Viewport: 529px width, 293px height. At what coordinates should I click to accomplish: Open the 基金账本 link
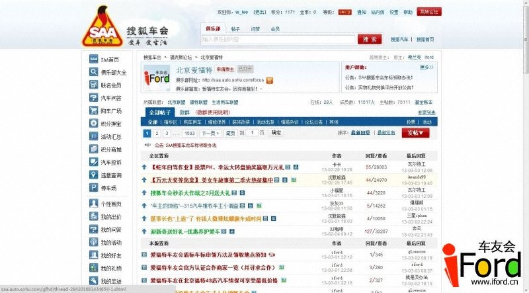pos(423,103)
